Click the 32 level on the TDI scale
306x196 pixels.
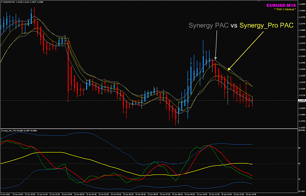[x=300, y=179]
